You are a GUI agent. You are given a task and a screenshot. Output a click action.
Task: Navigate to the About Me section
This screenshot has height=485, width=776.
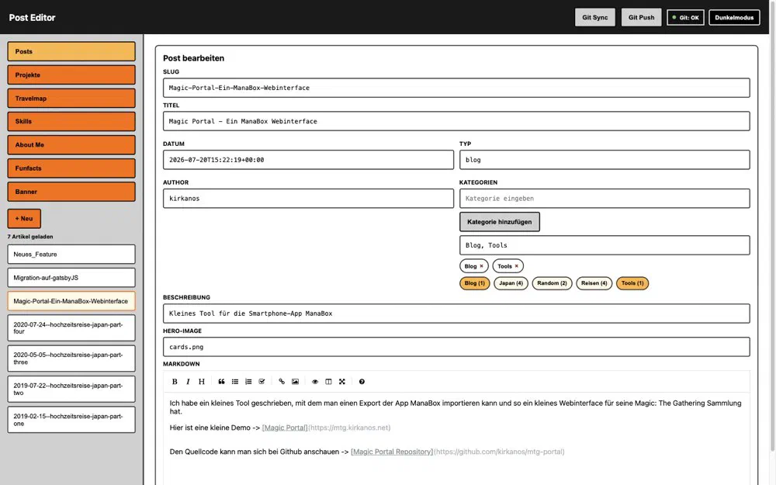point(71,145)
